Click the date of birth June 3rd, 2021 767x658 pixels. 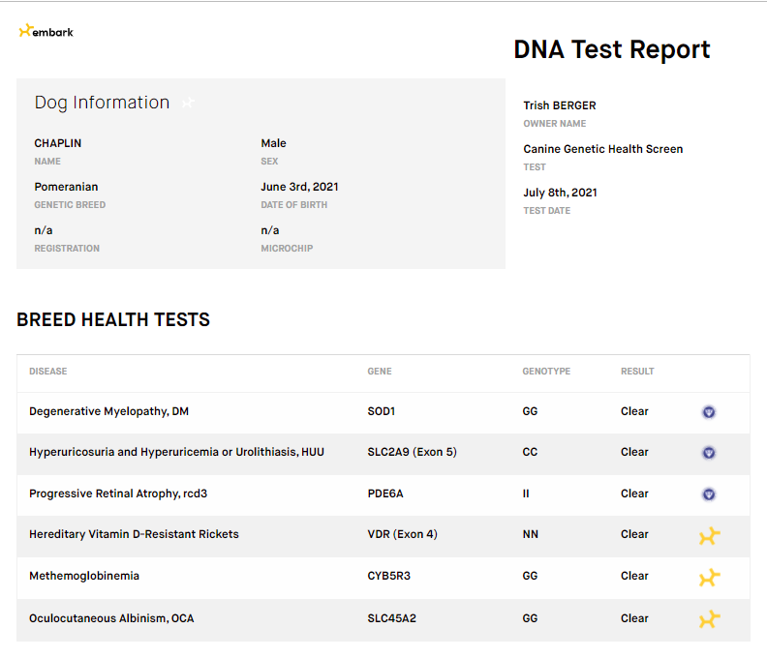(x=299, y=187)
